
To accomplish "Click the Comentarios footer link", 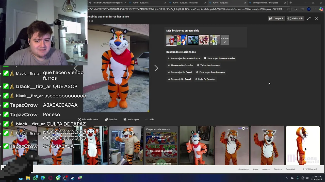I will click(244, 169).
